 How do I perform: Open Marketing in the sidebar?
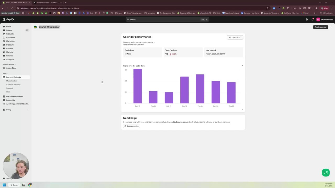10,41
